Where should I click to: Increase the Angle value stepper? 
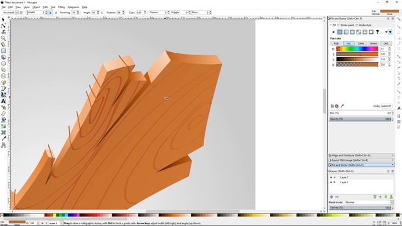coord(98,11)
